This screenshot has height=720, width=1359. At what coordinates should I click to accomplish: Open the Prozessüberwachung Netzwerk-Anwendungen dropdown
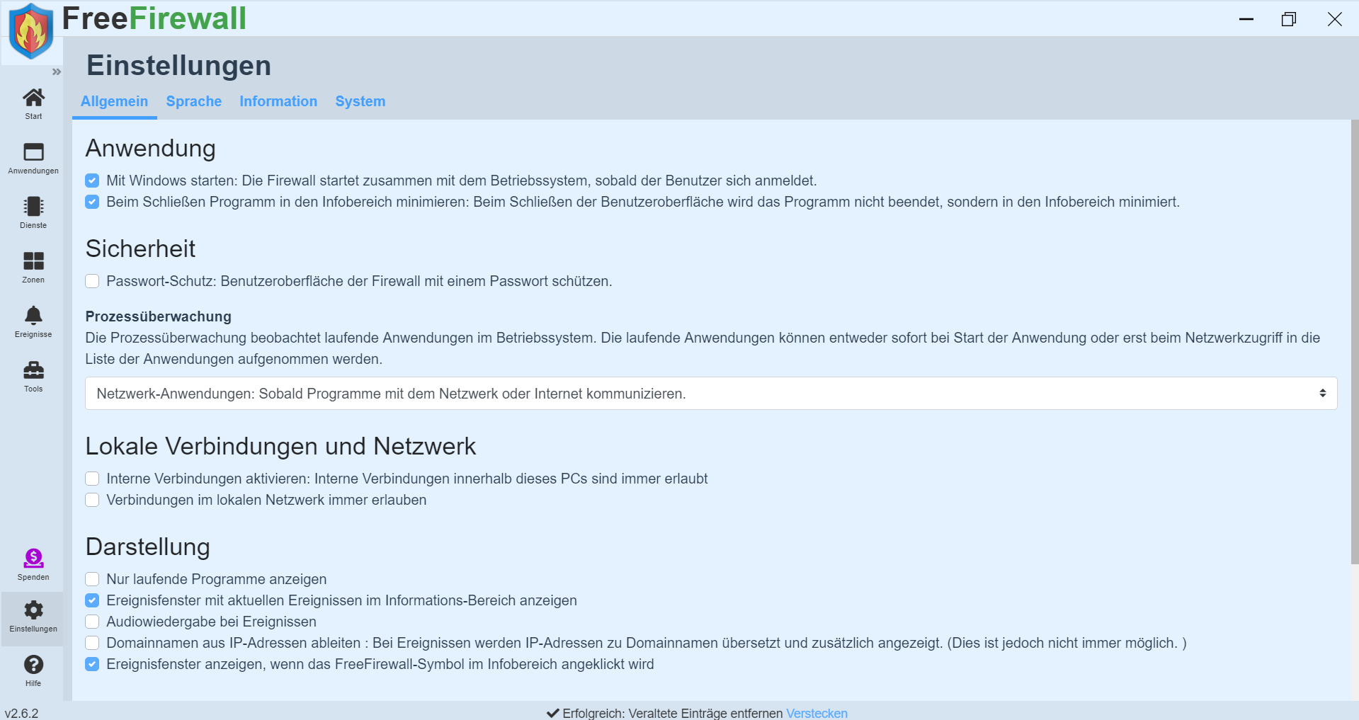point(711,394)
